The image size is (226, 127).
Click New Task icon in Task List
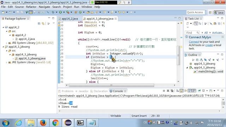188,24
